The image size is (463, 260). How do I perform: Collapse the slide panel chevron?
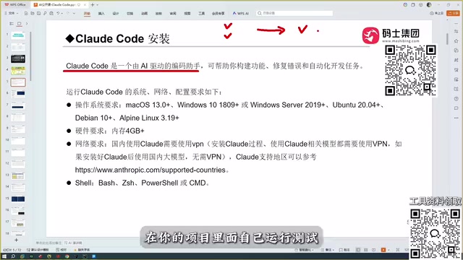tap(27, 24)
